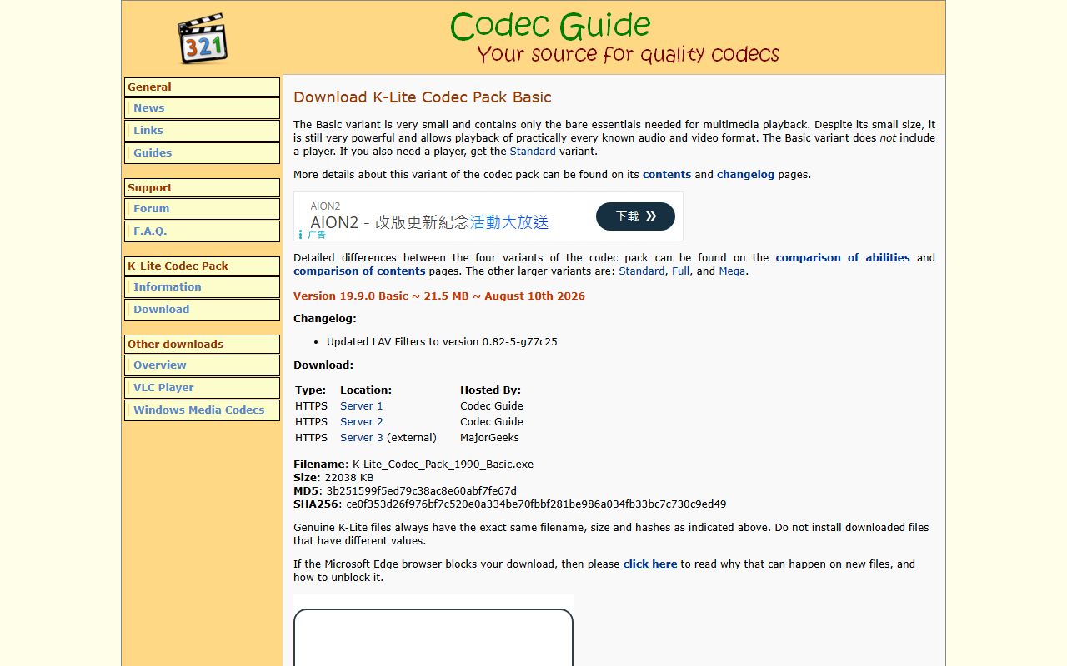This screenshot has height=666, width=1067.
Task: Click the Size 22038 KB text
Action: pyautogui.click(x=333, y=478)
